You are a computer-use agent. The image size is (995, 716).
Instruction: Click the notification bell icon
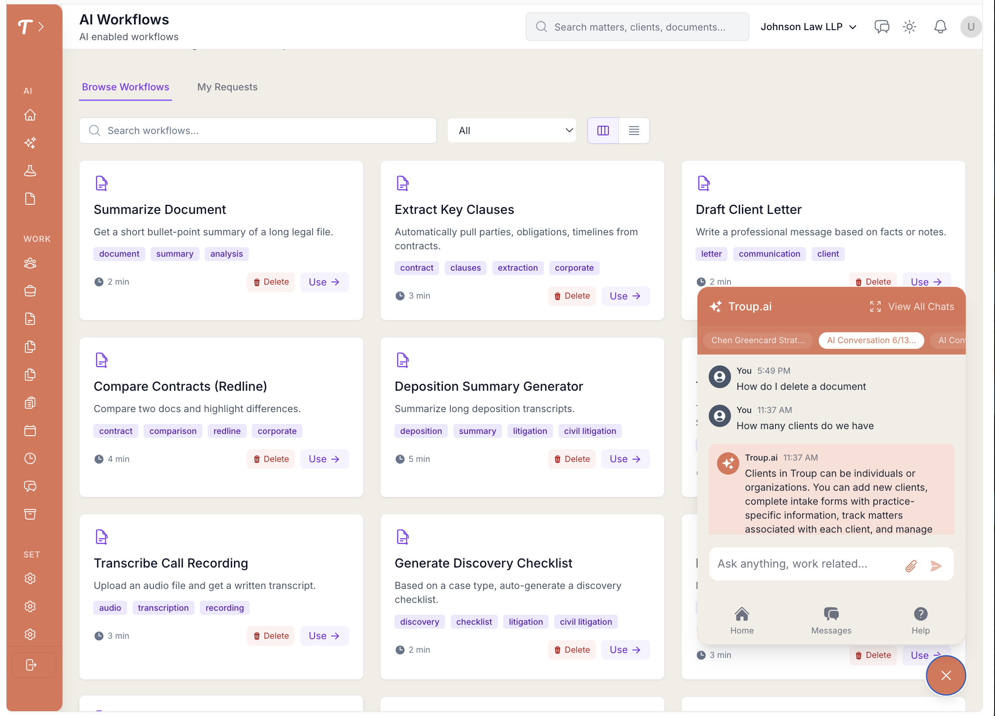pyautogui.click(x=940, y=27)
